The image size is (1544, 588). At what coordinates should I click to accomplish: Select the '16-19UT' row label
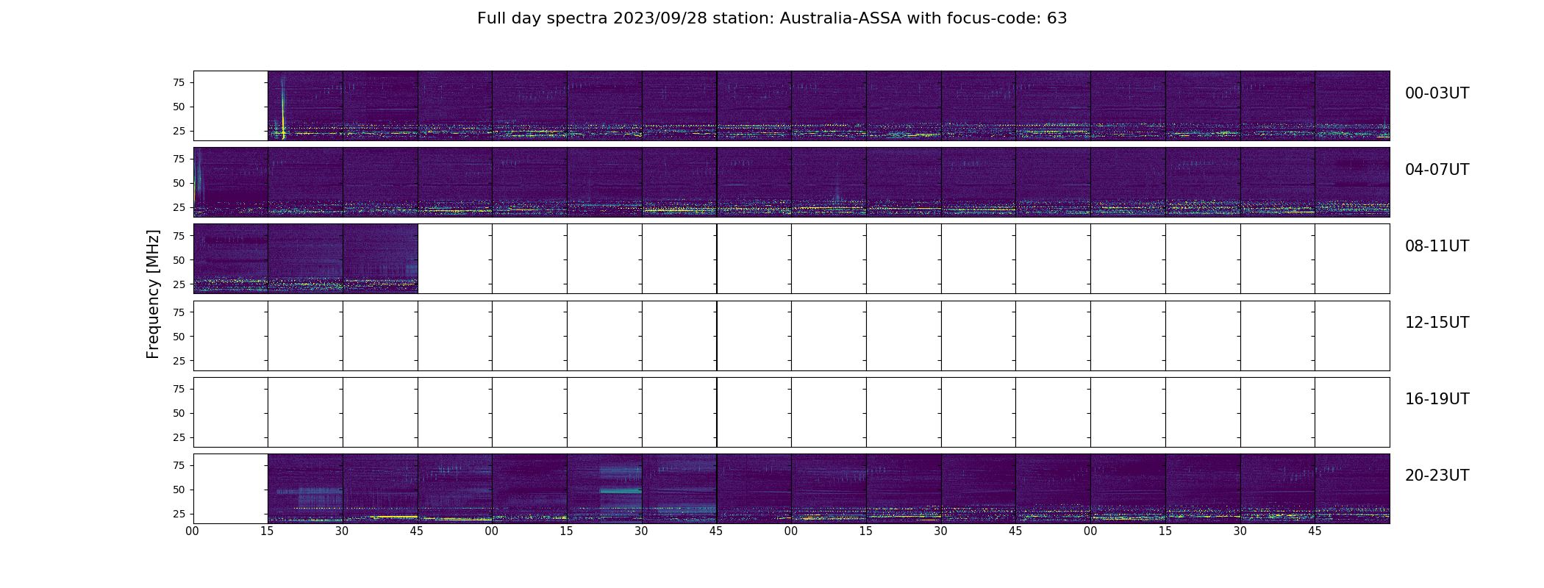(x=1437, y=399)
